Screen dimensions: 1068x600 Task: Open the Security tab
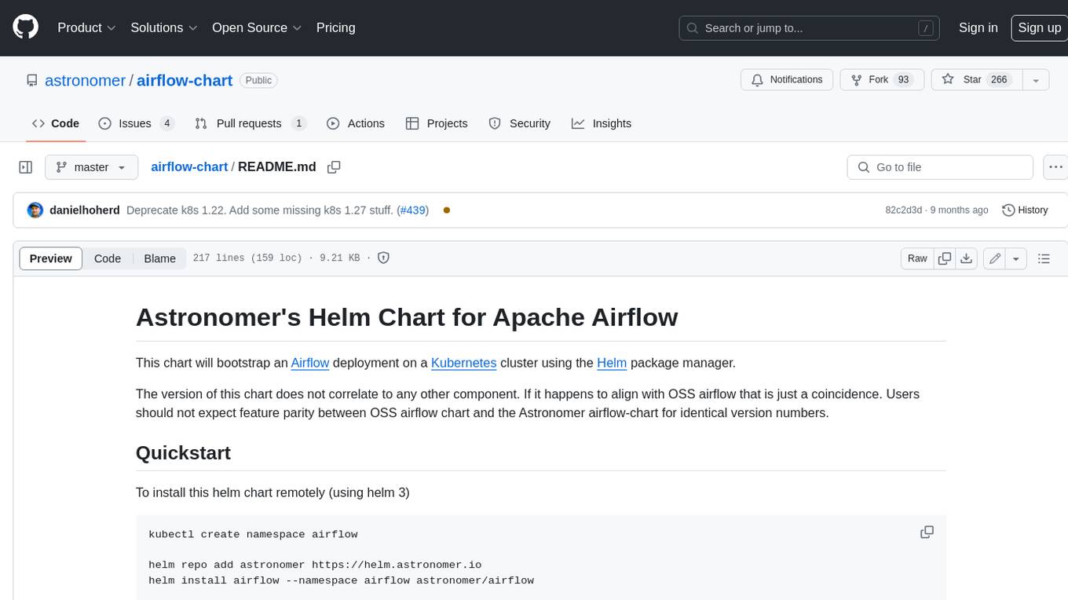click(x=519, y=123)
